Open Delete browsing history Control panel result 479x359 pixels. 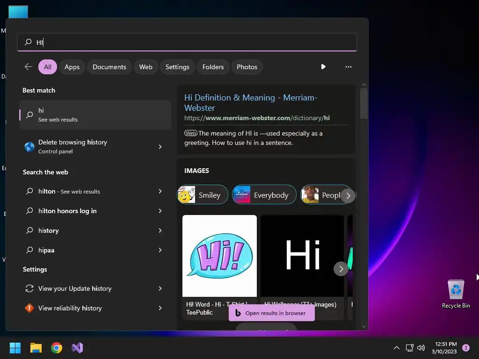pyautogui.click(x=95, y=147)
